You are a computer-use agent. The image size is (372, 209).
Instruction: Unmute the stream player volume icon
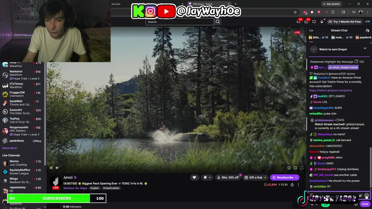[57, 168]
